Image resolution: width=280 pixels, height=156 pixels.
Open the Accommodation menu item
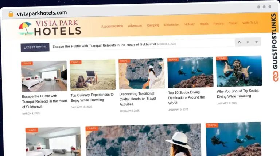[x=112, y=26]
